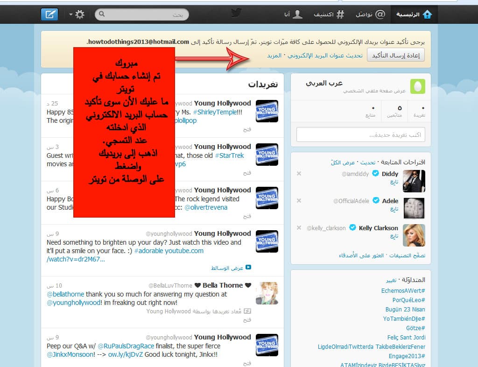478x367 pixels.
Task: Click the إعادة إرسال التأكيد button
Action: point(396,55)
